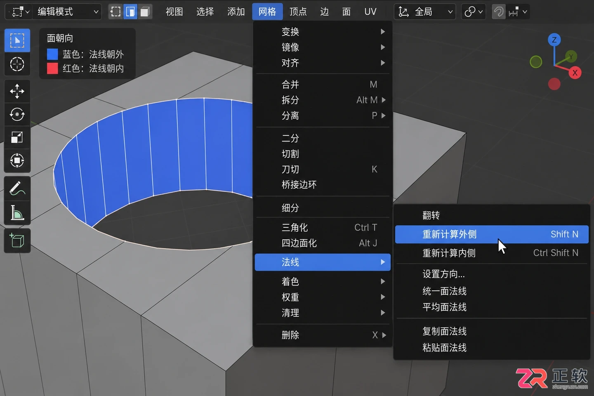Screen dimensions: 594x396
Task: Select 三角化 from the mesh menu
Action: pos(323,227)
